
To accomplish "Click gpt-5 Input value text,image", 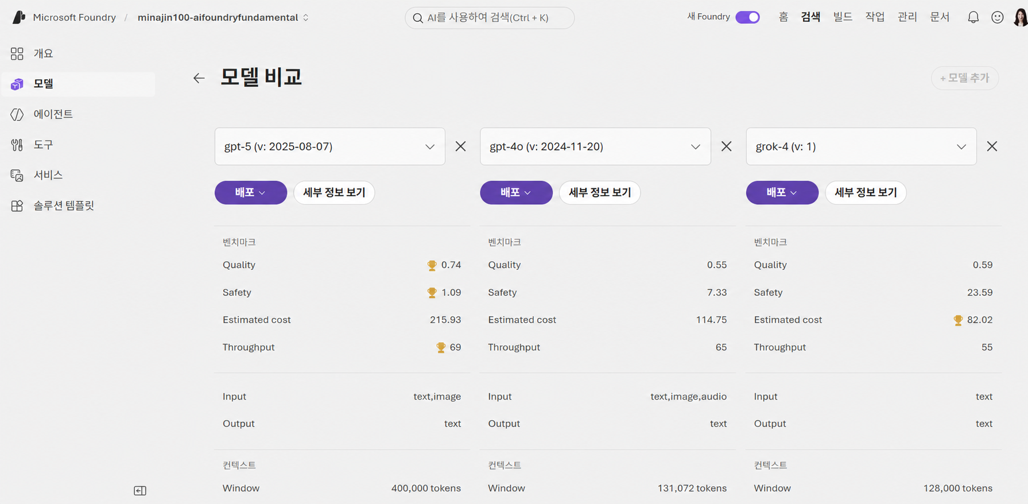I will (437, 397).
